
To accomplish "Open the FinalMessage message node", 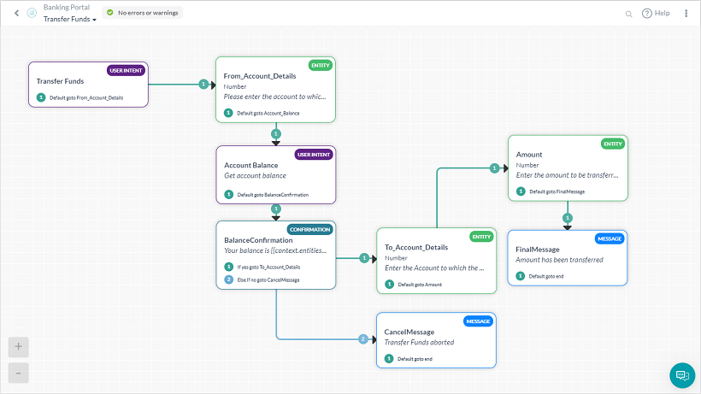I will pyautogui.click(x=568, y=258).
